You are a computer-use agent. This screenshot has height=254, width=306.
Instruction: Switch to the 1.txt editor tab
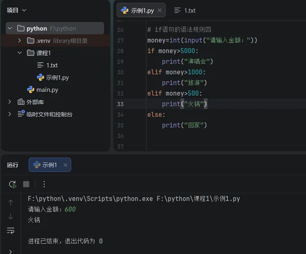pyautogui.click(x=184, y=10)
